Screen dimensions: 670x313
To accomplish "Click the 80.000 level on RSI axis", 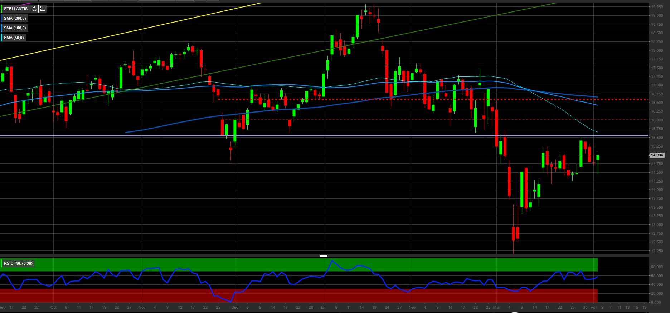I will coord(656,267).
